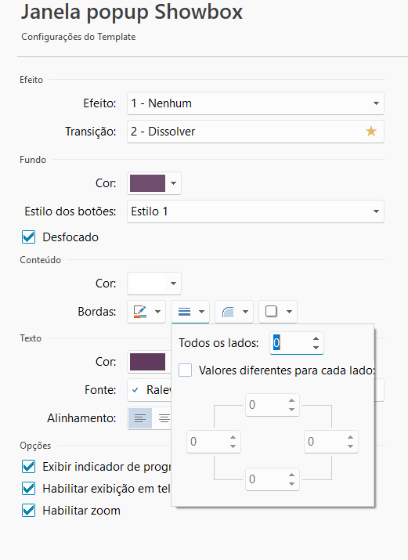Viewport: 408px width, 560px height.
Task: Click the star icon in Transição field
Action: 371,132
